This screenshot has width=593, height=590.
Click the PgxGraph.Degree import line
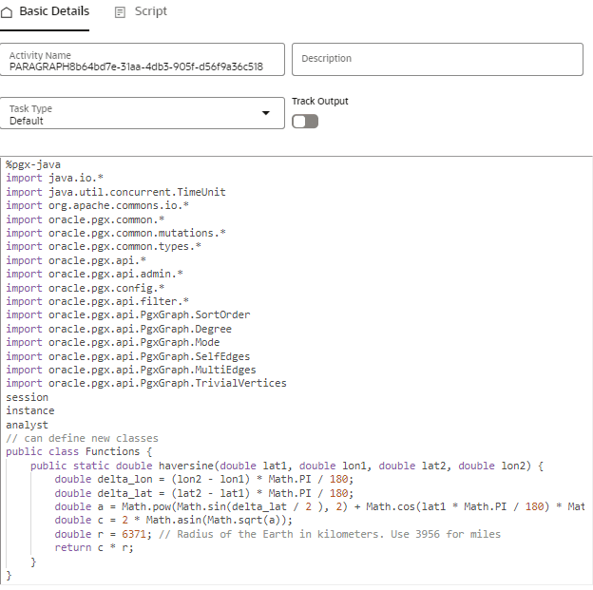119,329
